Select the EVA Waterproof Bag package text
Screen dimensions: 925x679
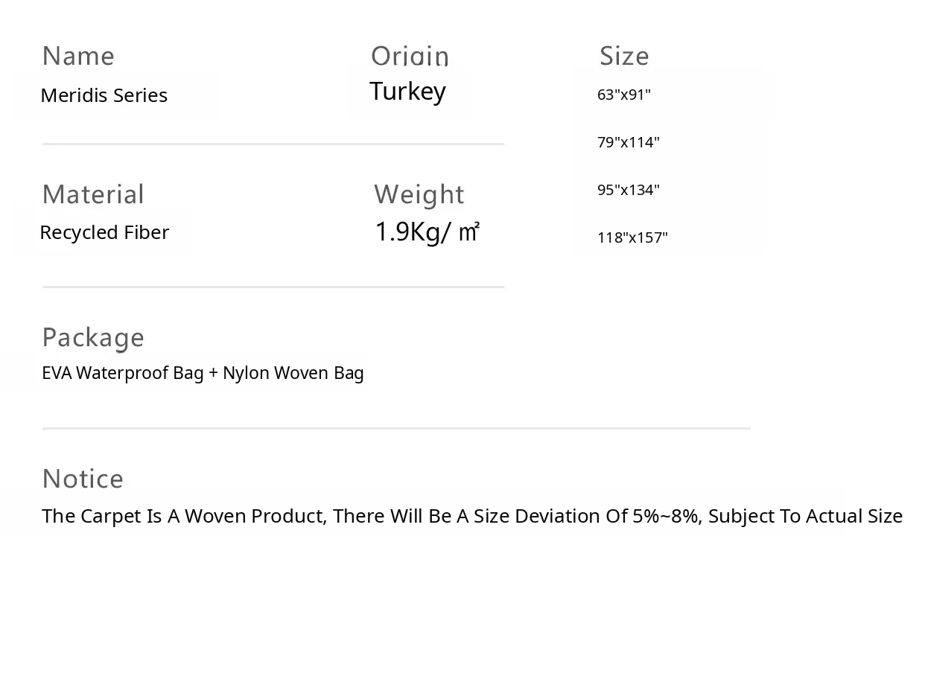(123, 373)
